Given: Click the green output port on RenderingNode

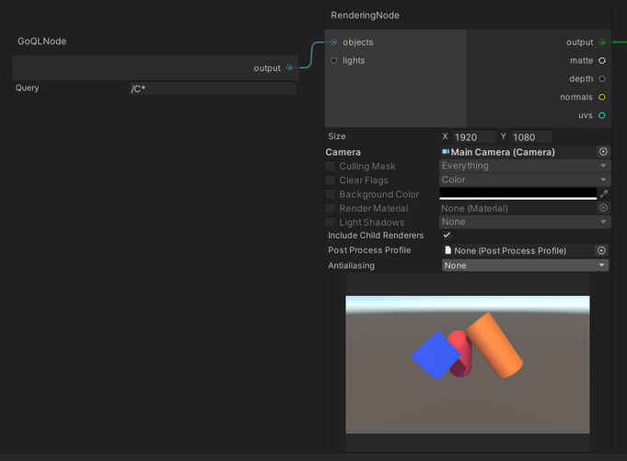Looking at the screenshot, I should [602, 42].
